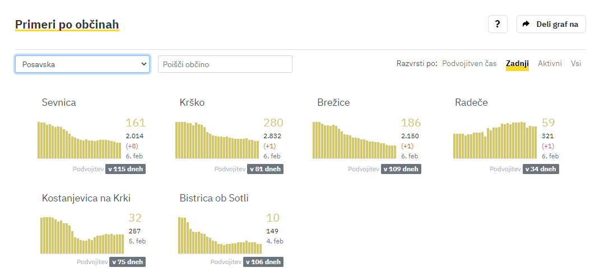
Task: Sort by Podvojitven čas
Action: (470, 64)
